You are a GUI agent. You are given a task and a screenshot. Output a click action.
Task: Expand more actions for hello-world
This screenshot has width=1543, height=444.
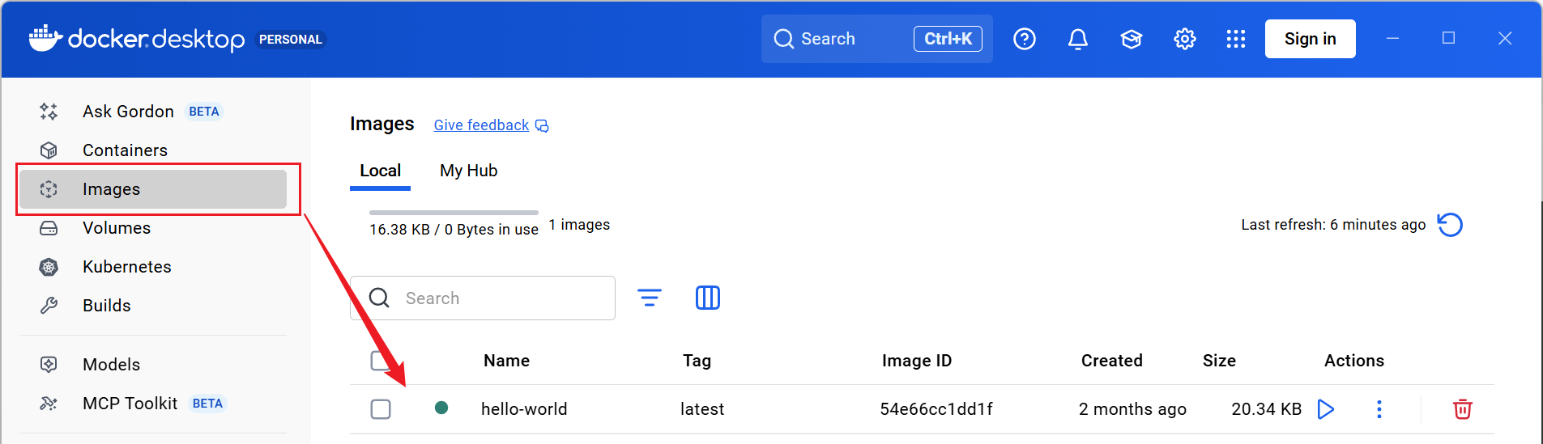1379,409
